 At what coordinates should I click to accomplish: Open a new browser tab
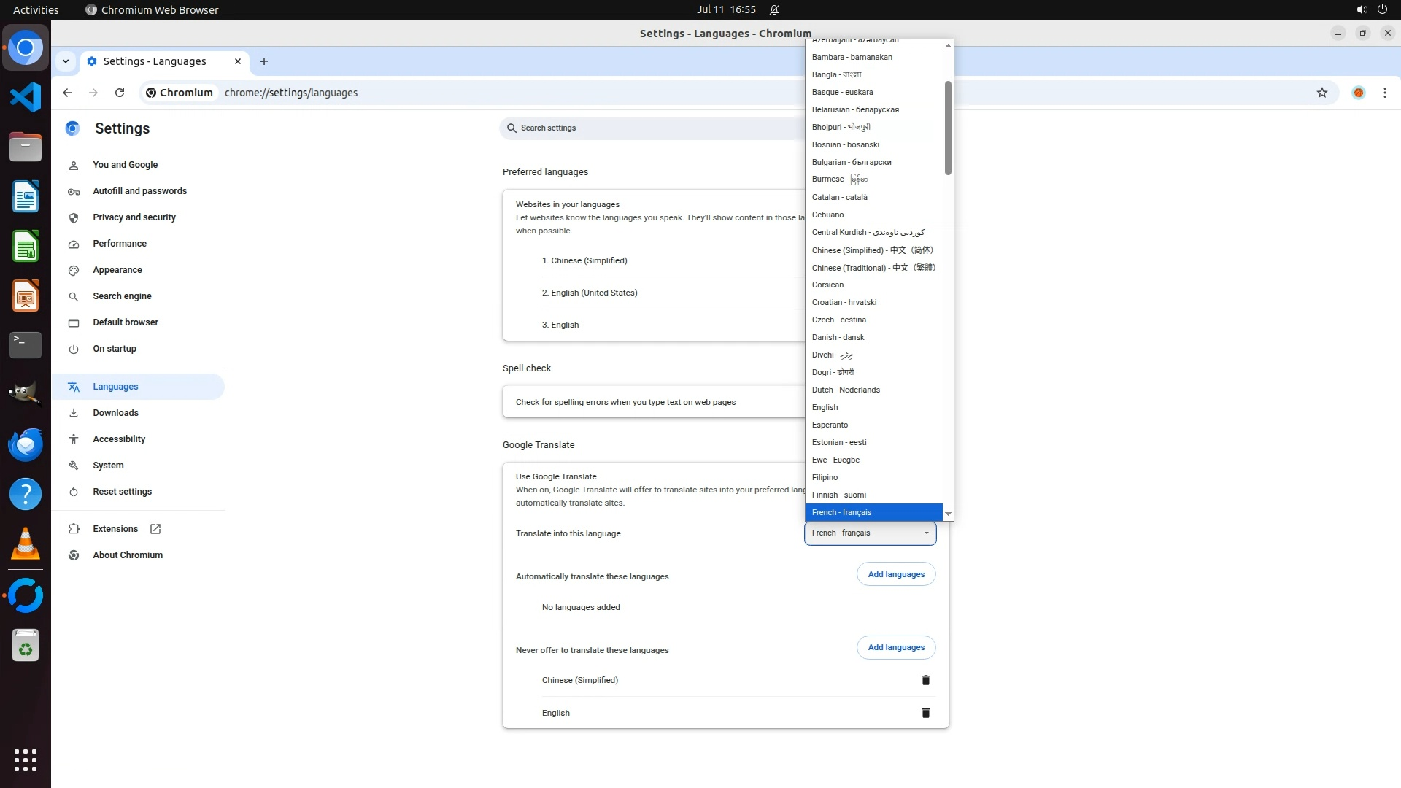264,61
